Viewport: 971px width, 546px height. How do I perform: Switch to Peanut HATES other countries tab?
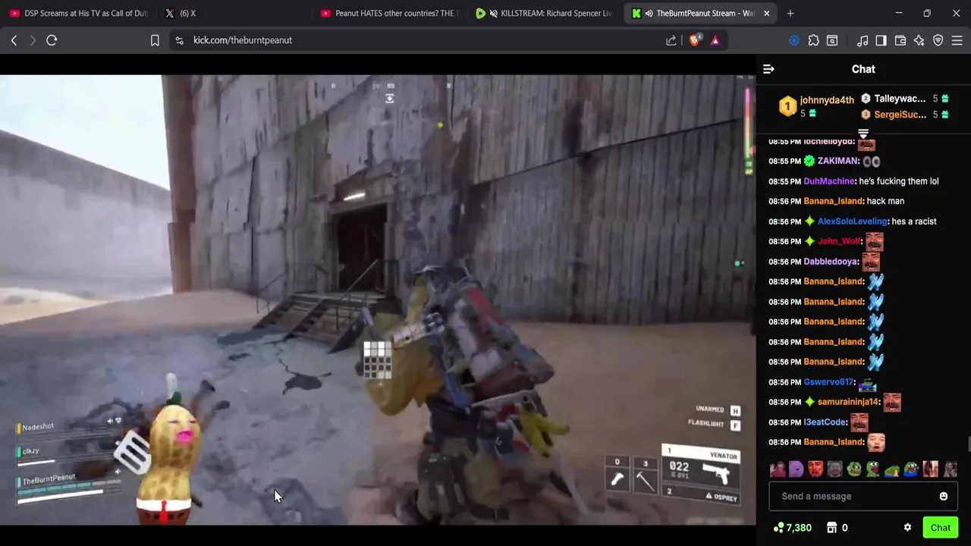(389, 13)
